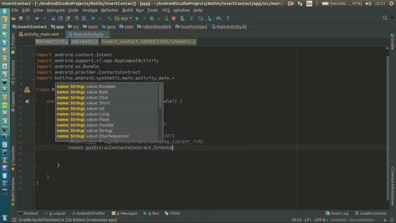Select completion 'name: String!, value: Boolean'
This screenshot has width=396, height=223.
click(x=107, y=87)
